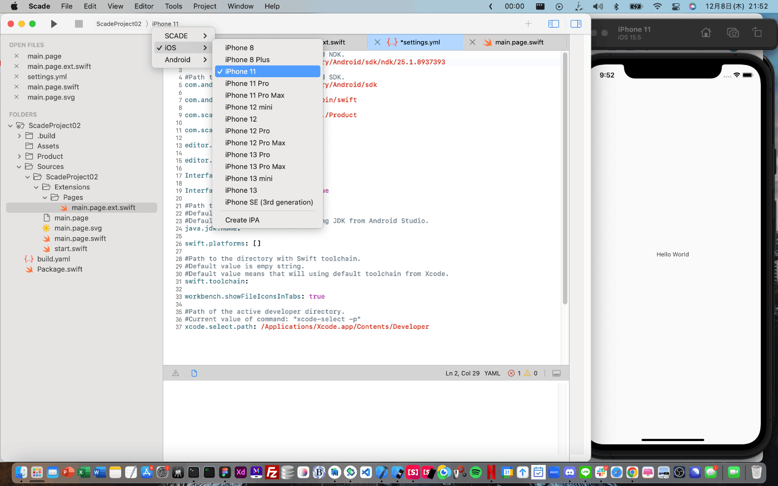
Task: Open Package.swift in the folder tree
Action: click(x=59, y=269)
